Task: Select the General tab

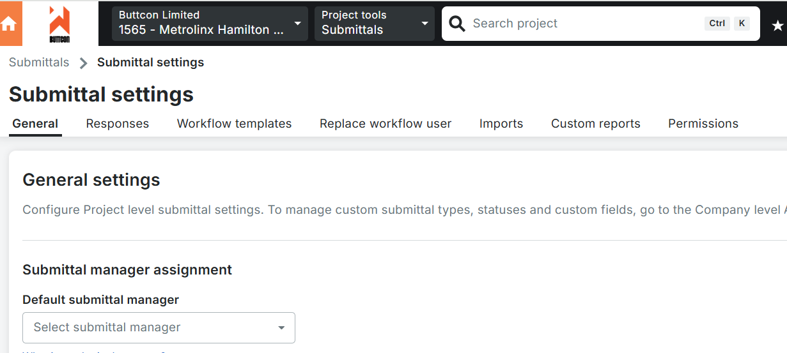Action: pos(35,124)
